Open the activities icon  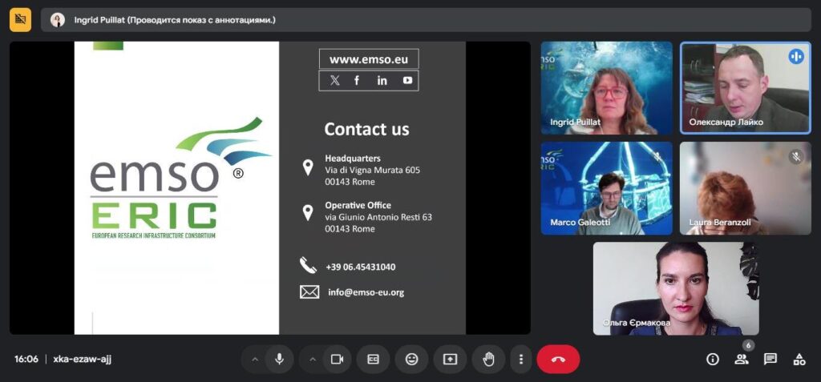tap(799, 360)
